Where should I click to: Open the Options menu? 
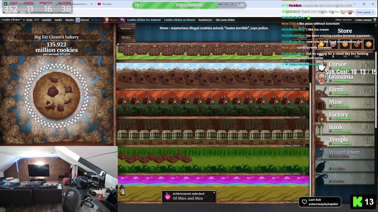(126, 28)
